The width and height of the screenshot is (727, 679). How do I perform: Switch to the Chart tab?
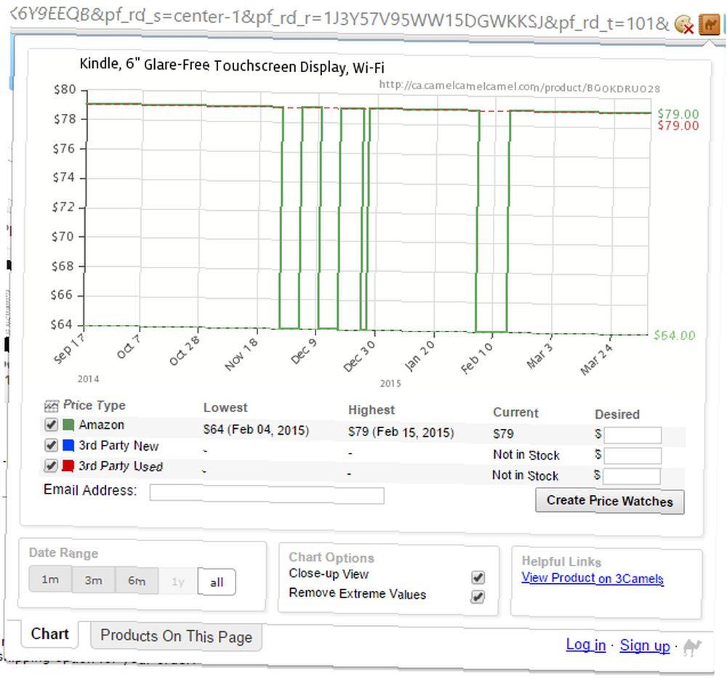click(x=49, y=634)
